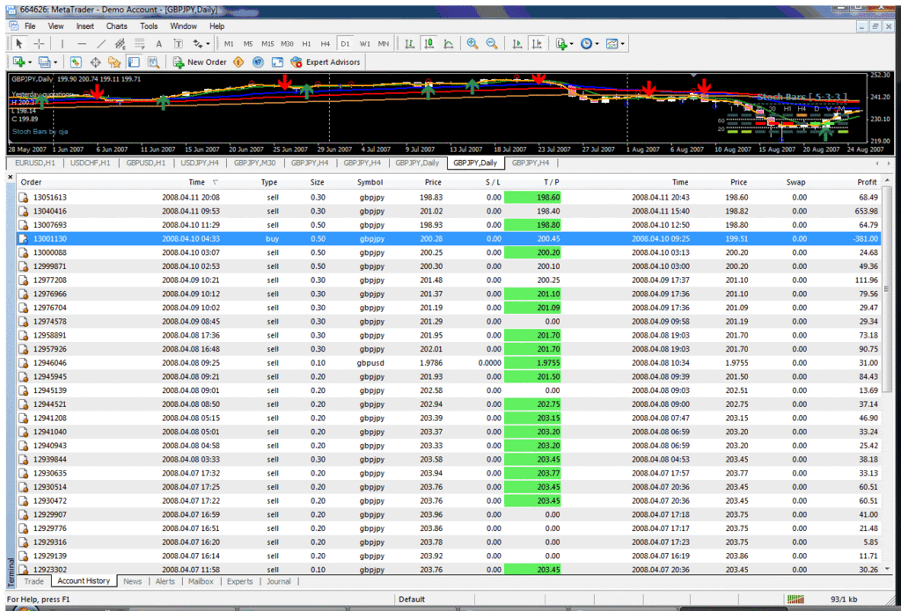
Task: Open the Trade terminal tab
Action: pyautogui.click(x=33, y=581)
